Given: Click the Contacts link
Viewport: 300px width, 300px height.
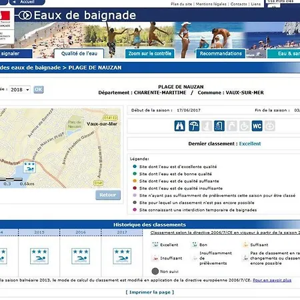Looking at the screenshot, I should tap(239, 4).
